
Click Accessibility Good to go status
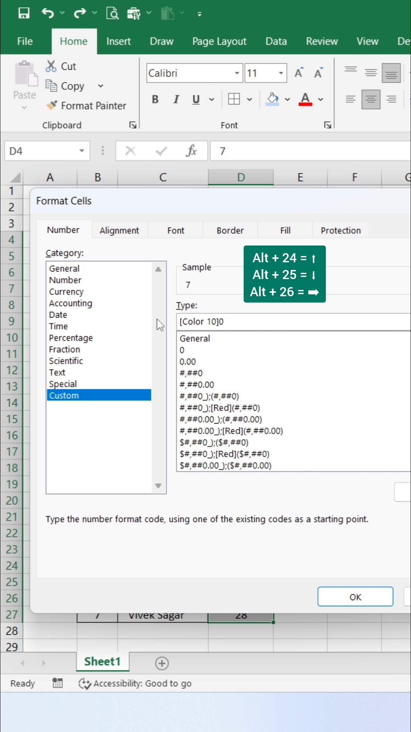[135, 684]
